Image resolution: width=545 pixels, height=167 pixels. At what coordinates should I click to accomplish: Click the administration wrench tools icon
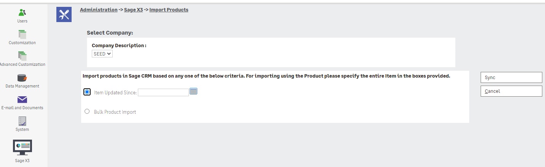pyautogui.click(x=64, y=14)
